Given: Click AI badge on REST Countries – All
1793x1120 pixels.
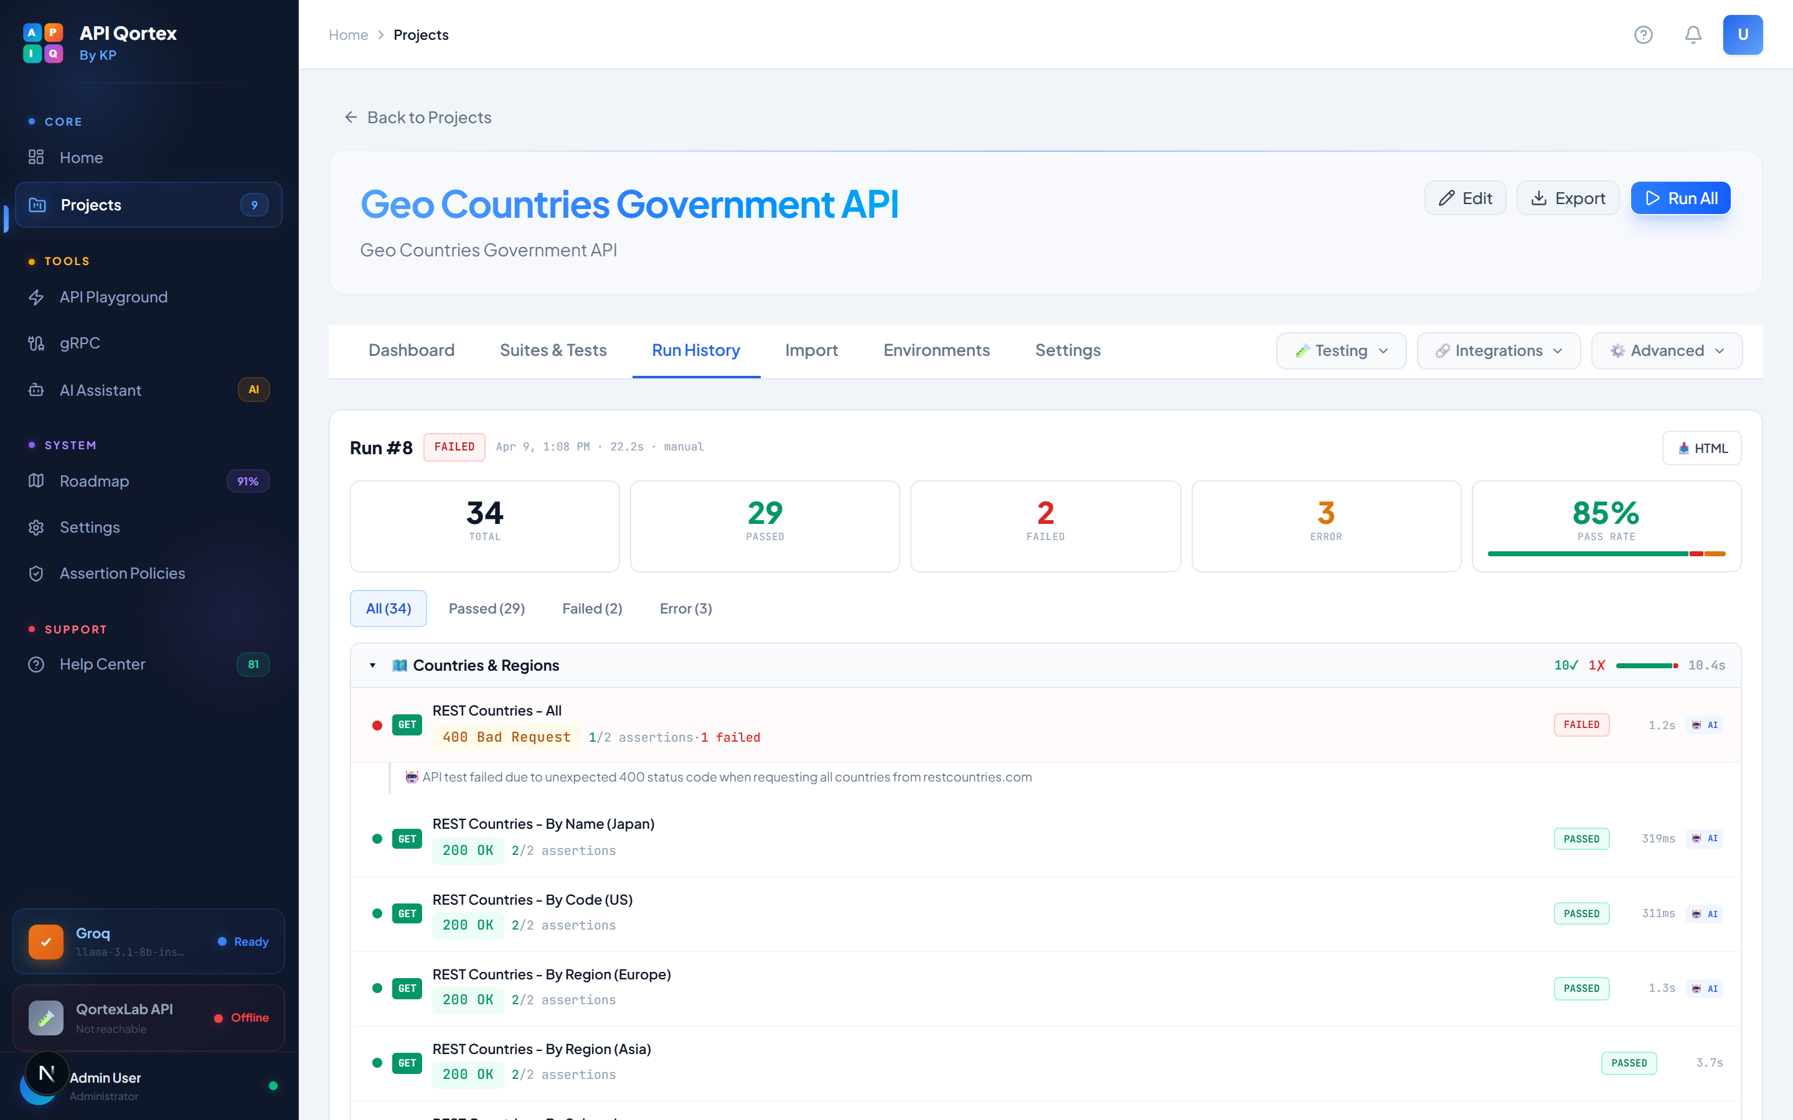Looking at the screenshot, I should [x=1705, y=724].
